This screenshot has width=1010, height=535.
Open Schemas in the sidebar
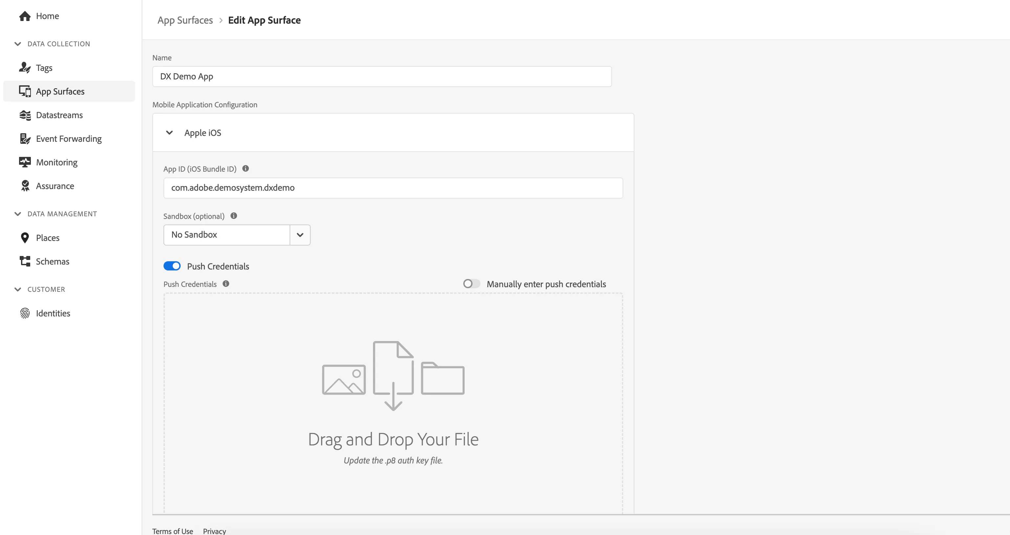(69, 261)
